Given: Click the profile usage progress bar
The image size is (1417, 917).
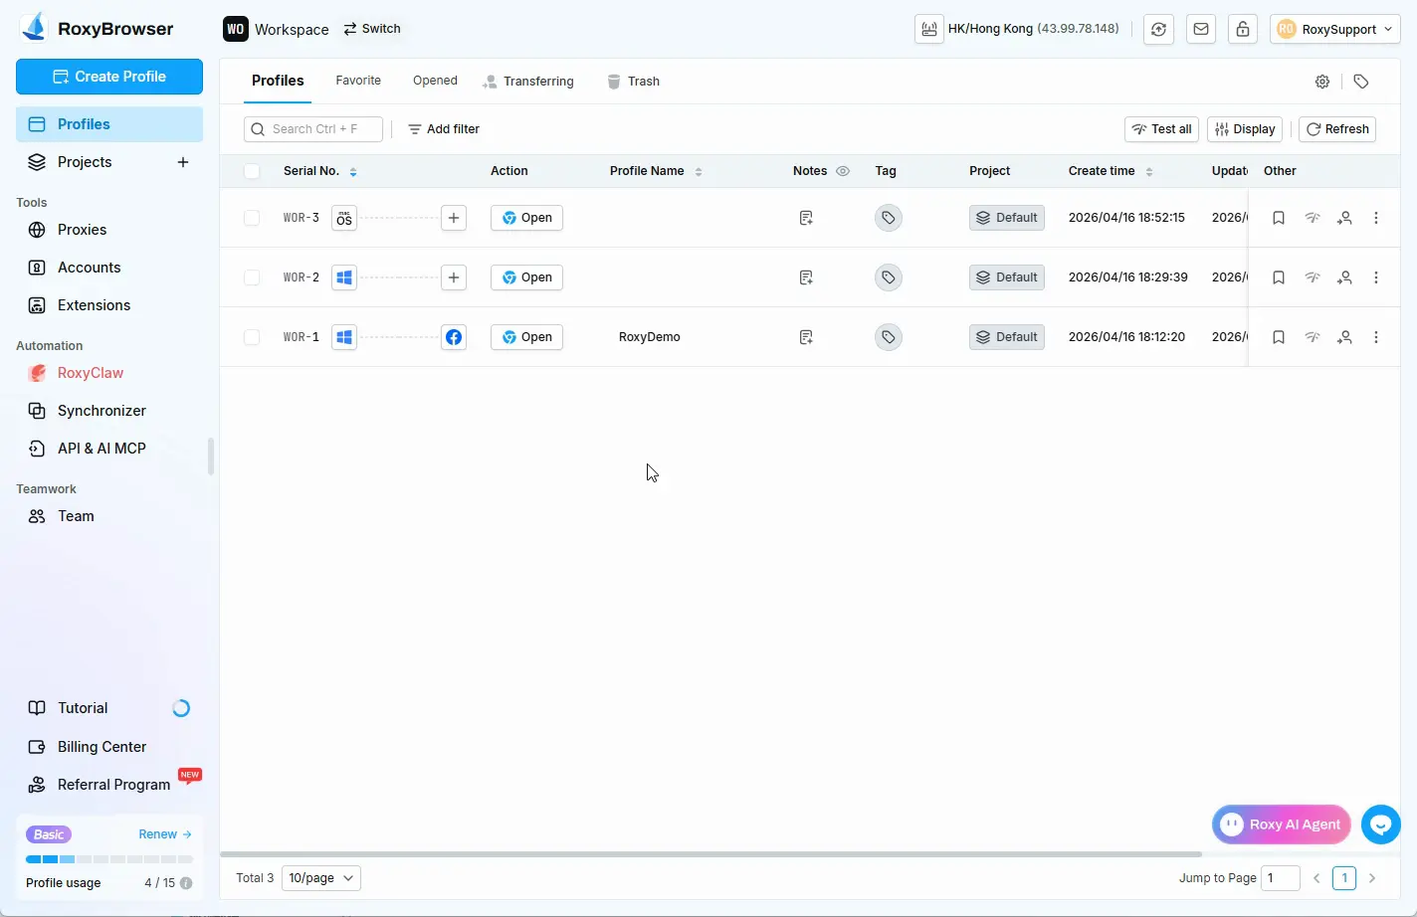Looking at the screenshot, I should (x=109, y=859).
